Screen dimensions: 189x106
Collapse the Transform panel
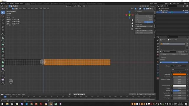[x=136, y=11]
